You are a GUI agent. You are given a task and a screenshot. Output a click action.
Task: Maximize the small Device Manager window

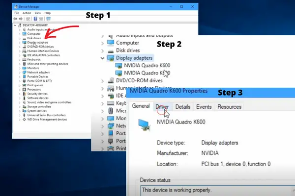click(x=181, y=6)
